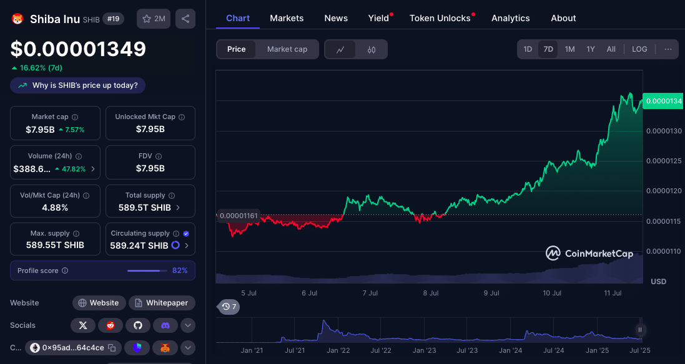Select Price chart toggle
685x364 pixels.
point(236,49)
